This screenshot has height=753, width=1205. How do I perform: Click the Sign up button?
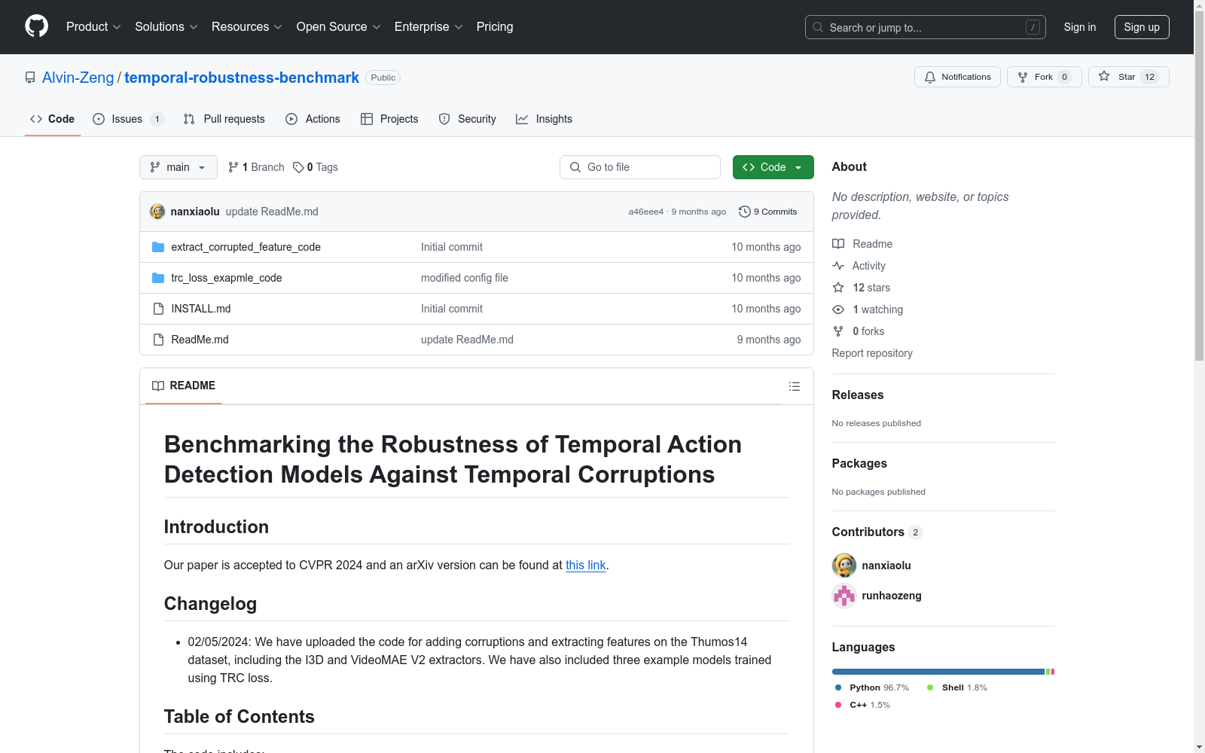click(x=1141, y=27)
